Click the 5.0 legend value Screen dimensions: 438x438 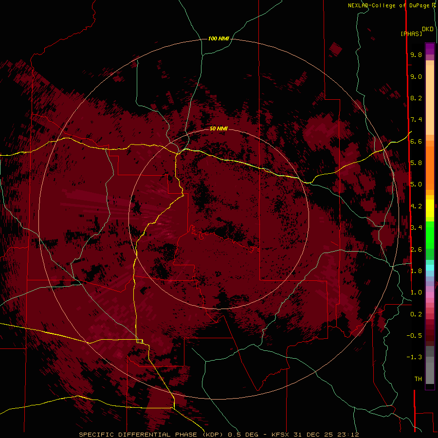click(x=416, y=184)
